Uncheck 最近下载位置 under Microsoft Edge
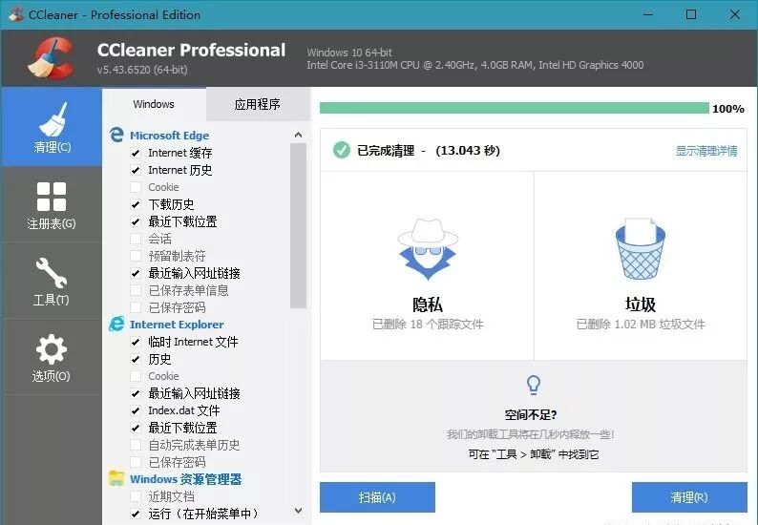 [136, 221]
